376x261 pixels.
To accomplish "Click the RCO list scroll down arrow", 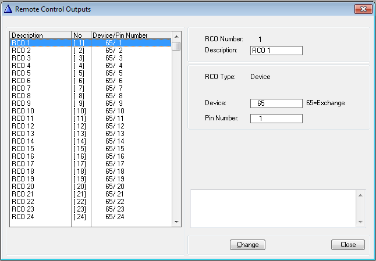I will click(x=176, y=221).
